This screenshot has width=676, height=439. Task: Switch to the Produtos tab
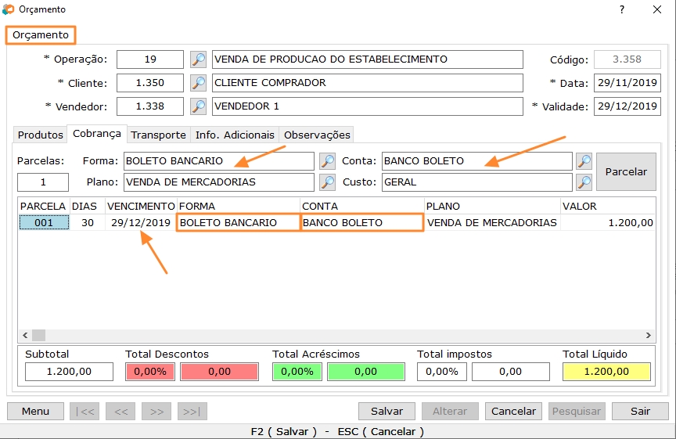click(41, 135)
